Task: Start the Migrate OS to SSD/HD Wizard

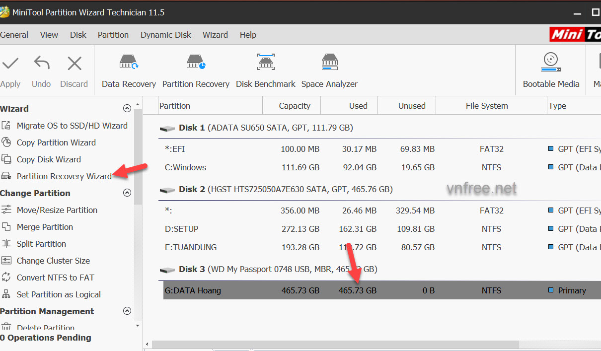Action: [x=72, y=126]
